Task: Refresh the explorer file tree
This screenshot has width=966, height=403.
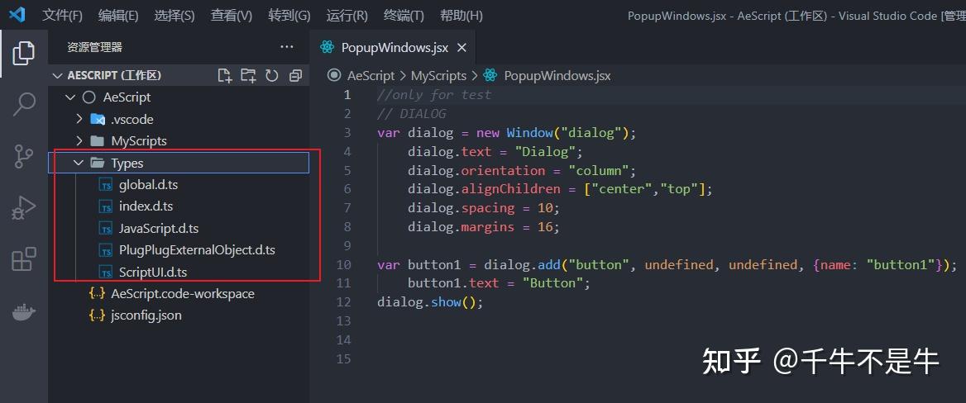Action: (271, 76)
